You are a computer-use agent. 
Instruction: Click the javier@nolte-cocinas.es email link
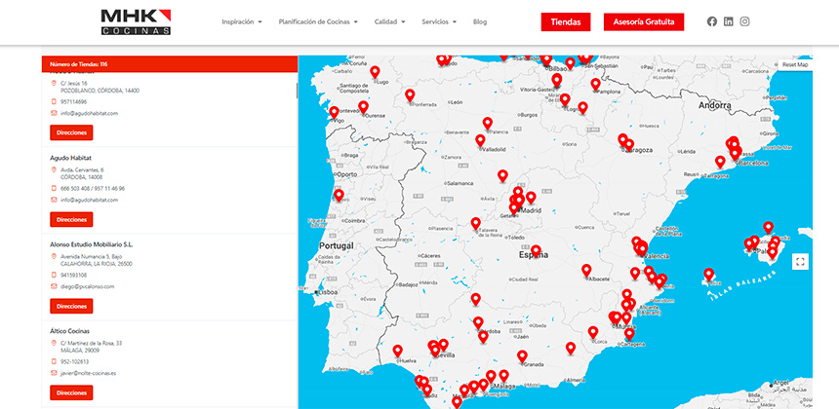coord(88,373)
